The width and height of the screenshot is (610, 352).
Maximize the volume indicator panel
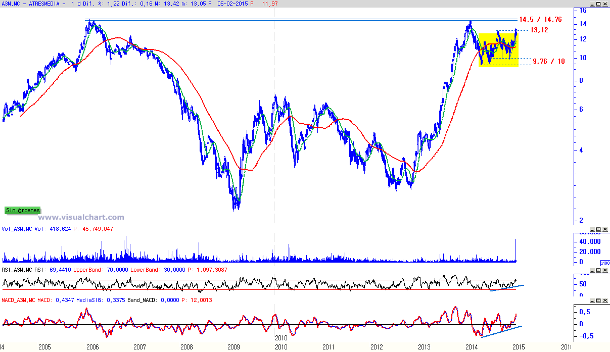click(x=598, y=229)
